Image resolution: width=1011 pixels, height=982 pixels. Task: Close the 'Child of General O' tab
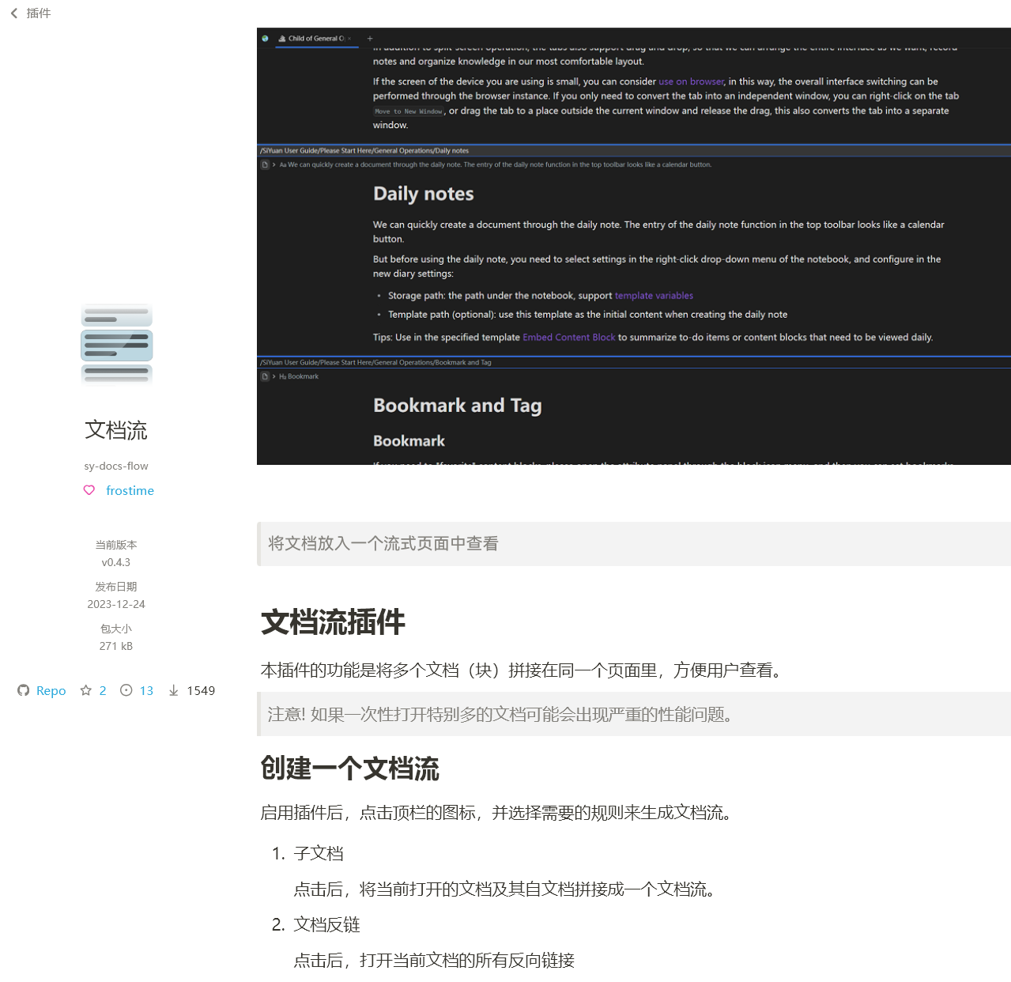click(349, 38)
